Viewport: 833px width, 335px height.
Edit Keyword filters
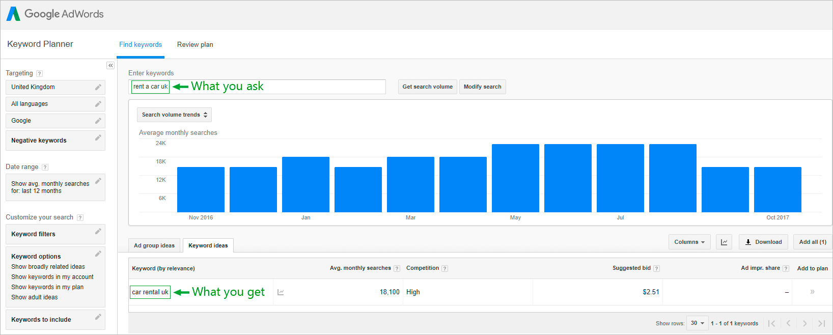pyautogui.click(x=98, y=232)
